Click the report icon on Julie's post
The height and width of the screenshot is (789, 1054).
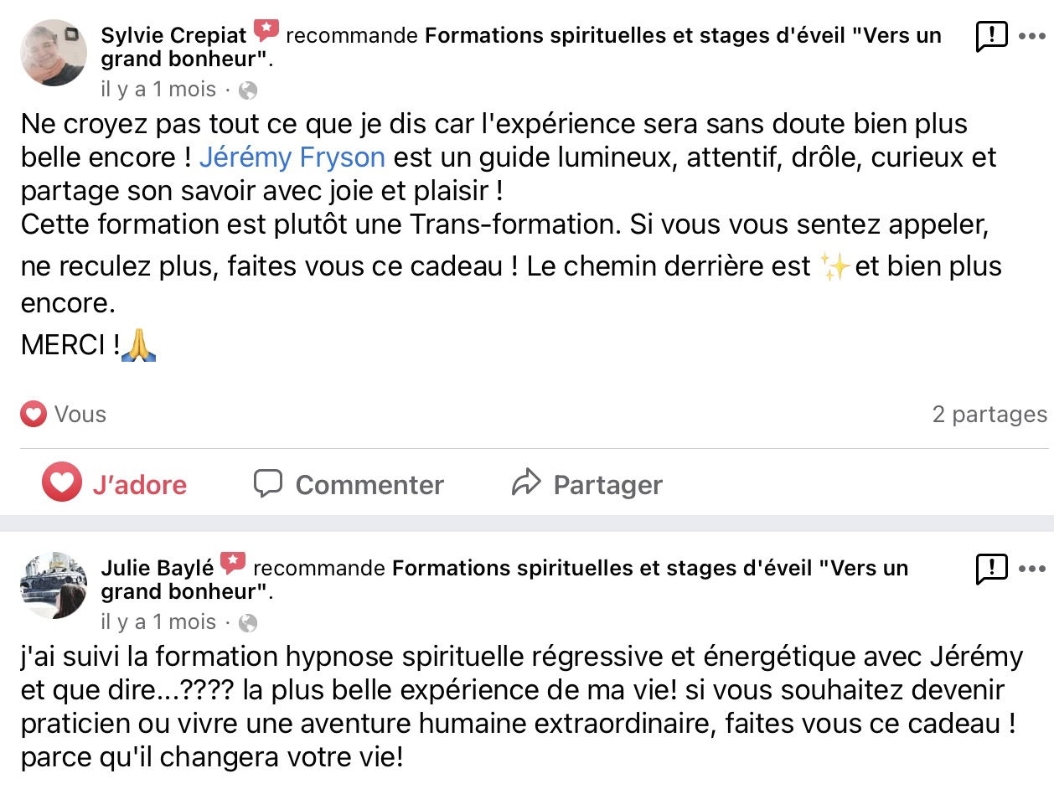click(x=991, y=569)
